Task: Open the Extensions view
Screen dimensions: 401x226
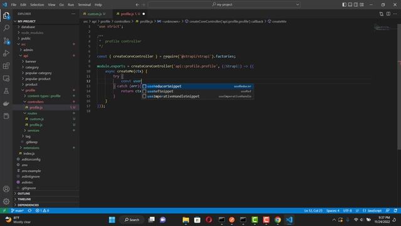Action: coord(6,65)
